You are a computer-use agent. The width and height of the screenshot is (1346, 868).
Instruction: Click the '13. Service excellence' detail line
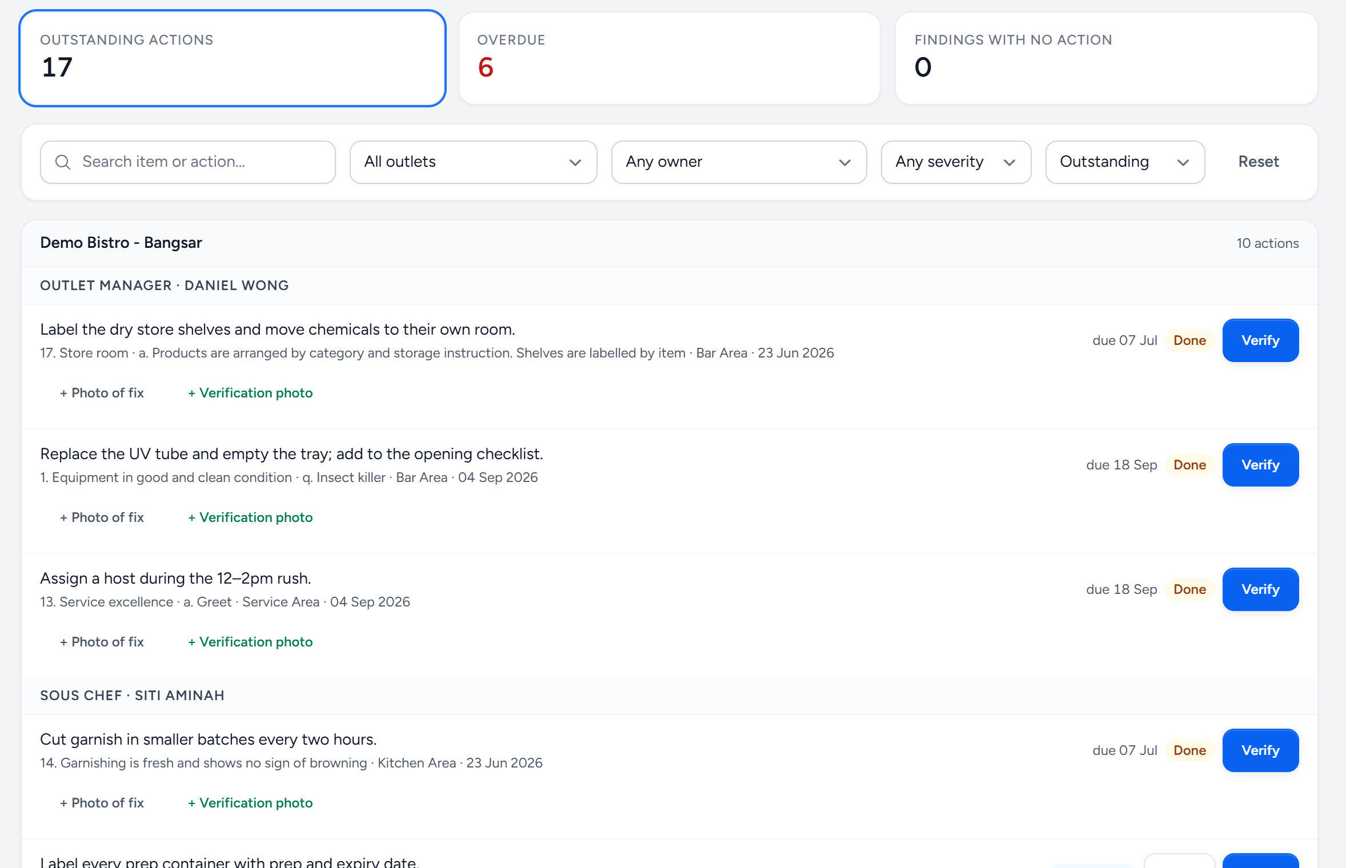(x=225, y=602)
